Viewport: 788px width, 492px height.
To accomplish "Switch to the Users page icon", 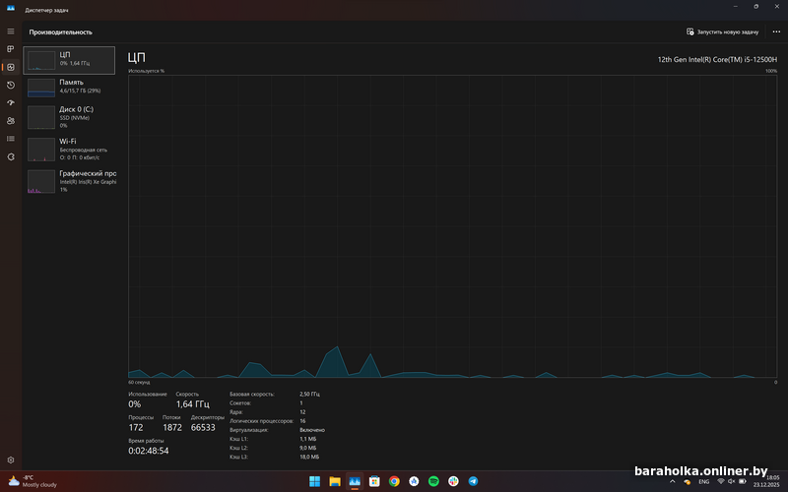I will [11, 120].
